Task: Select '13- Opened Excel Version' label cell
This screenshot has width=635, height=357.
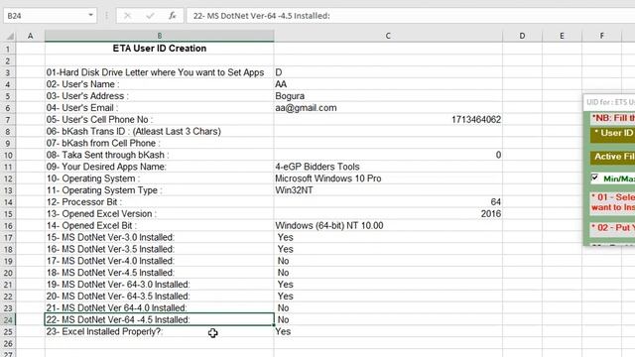Action: [x=159, y=214]
